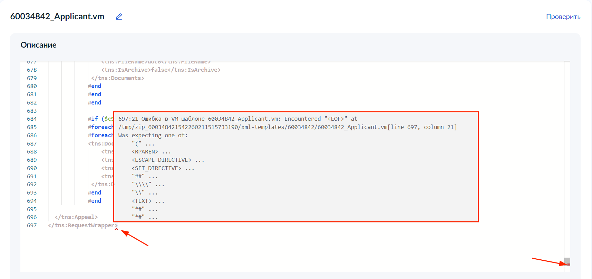Viewport: 592px width, 279px height.
Task: Click the Описание section heading
Action: (x=38, y=45)
